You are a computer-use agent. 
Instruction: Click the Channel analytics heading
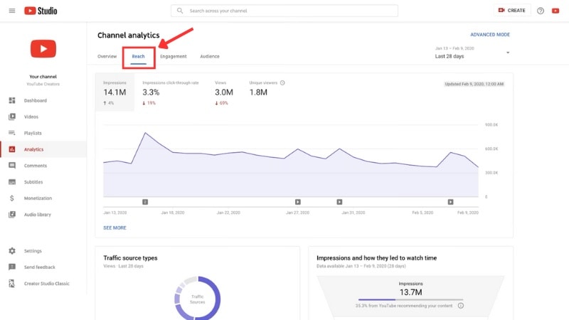click(x=129, y=35)
